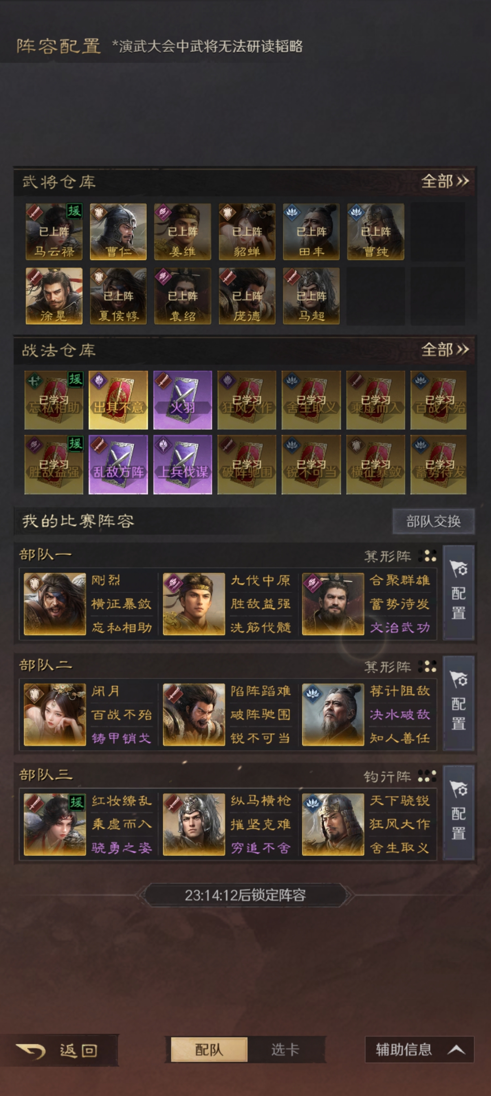Switch to the 配队 tab
The height and width of the screenshot is (1096, 491).
click(209, 1050)
